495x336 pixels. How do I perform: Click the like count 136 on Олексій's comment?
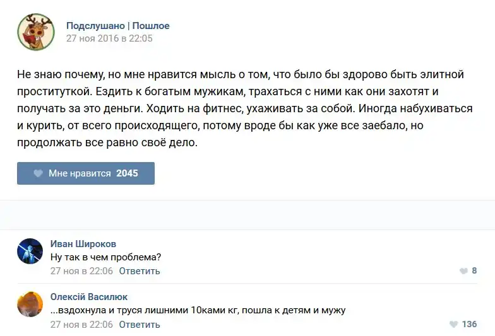469,325
